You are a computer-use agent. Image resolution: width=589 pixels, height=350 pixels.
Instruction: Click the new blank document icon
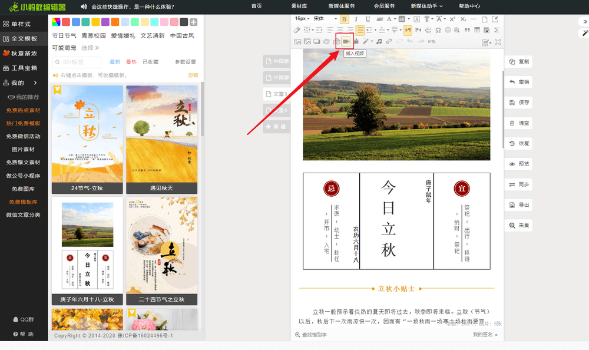point(485,19)
